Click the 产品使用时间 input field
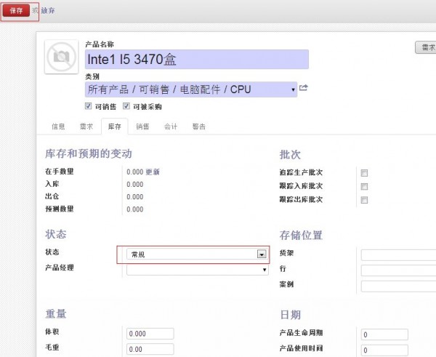 [384, 350]
